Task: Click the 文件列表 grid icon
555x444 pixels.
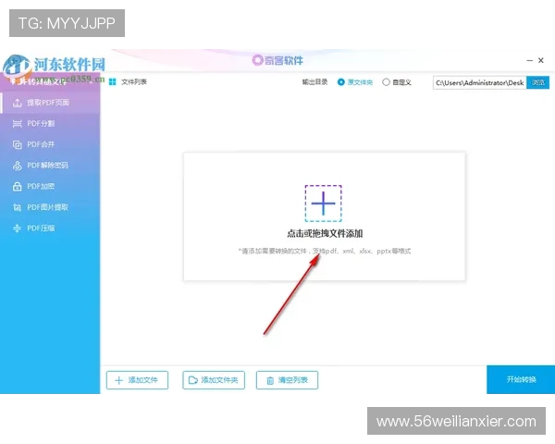Action: [113, 82]
